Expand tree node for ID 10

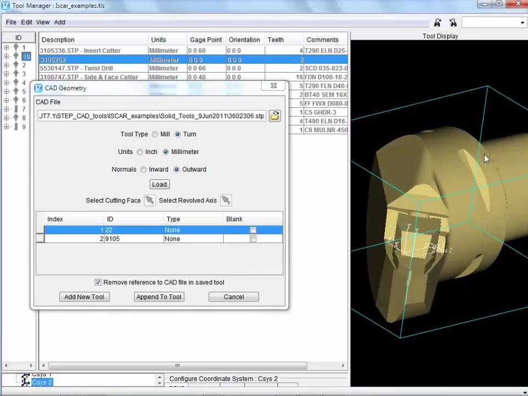pyautogui.click(x=7, y=56)
